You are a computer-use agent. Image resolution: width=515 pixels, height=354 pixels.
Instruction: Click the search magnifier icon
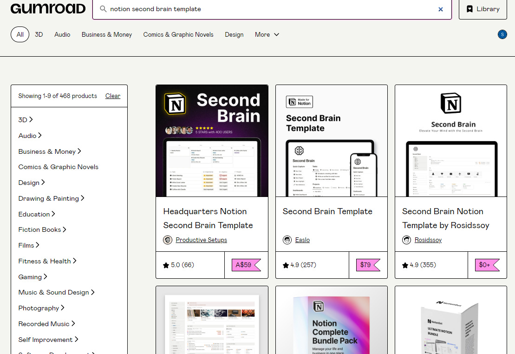point(103,9)
